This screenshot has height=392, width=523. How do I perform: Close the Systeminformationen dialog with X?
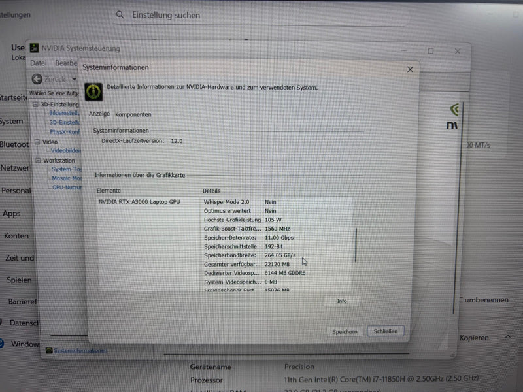[410, 69]
